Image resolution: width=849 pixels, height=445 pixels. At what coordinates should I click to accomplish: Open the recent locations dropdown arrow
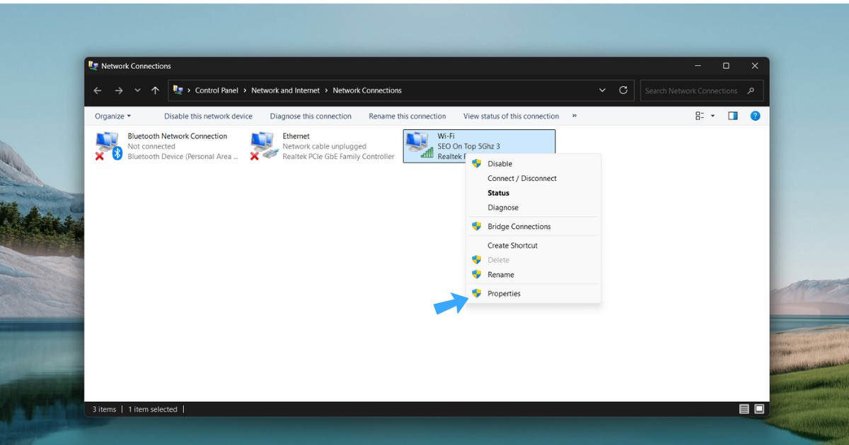[x=137, y=90]
